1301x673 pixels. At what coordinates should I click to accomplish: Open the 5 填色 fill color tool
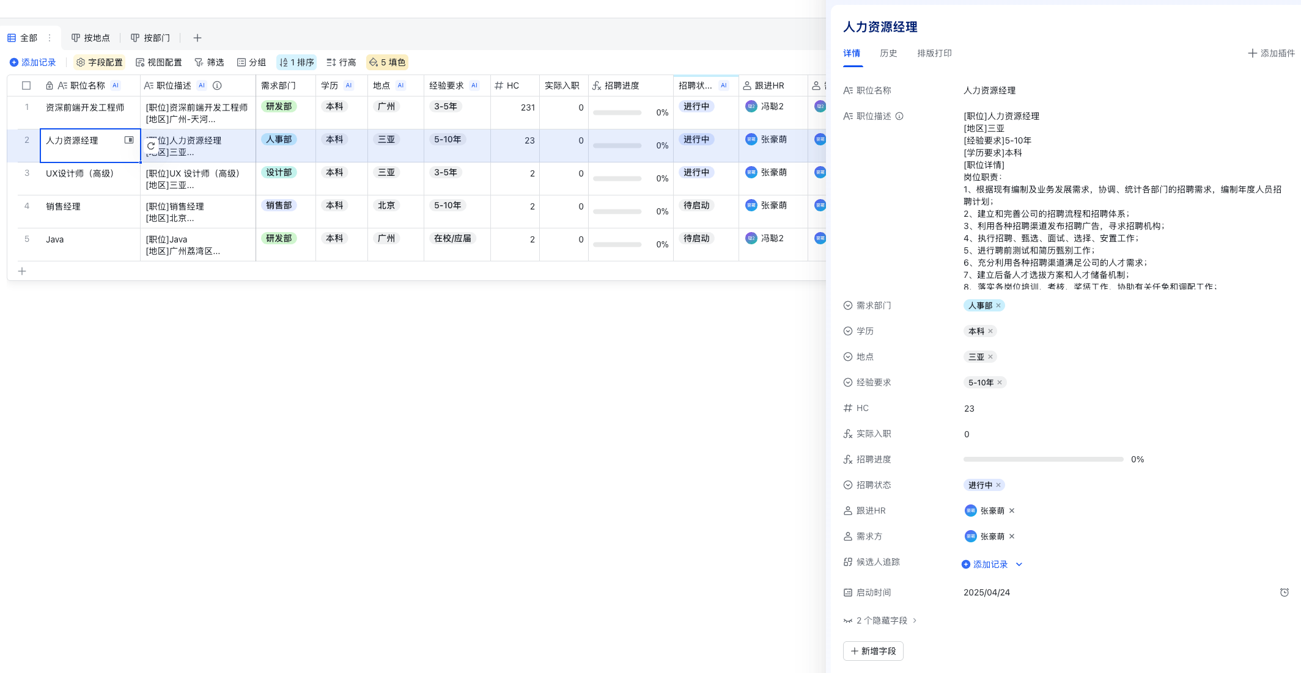pyautogui.click(x=386, y=62)
